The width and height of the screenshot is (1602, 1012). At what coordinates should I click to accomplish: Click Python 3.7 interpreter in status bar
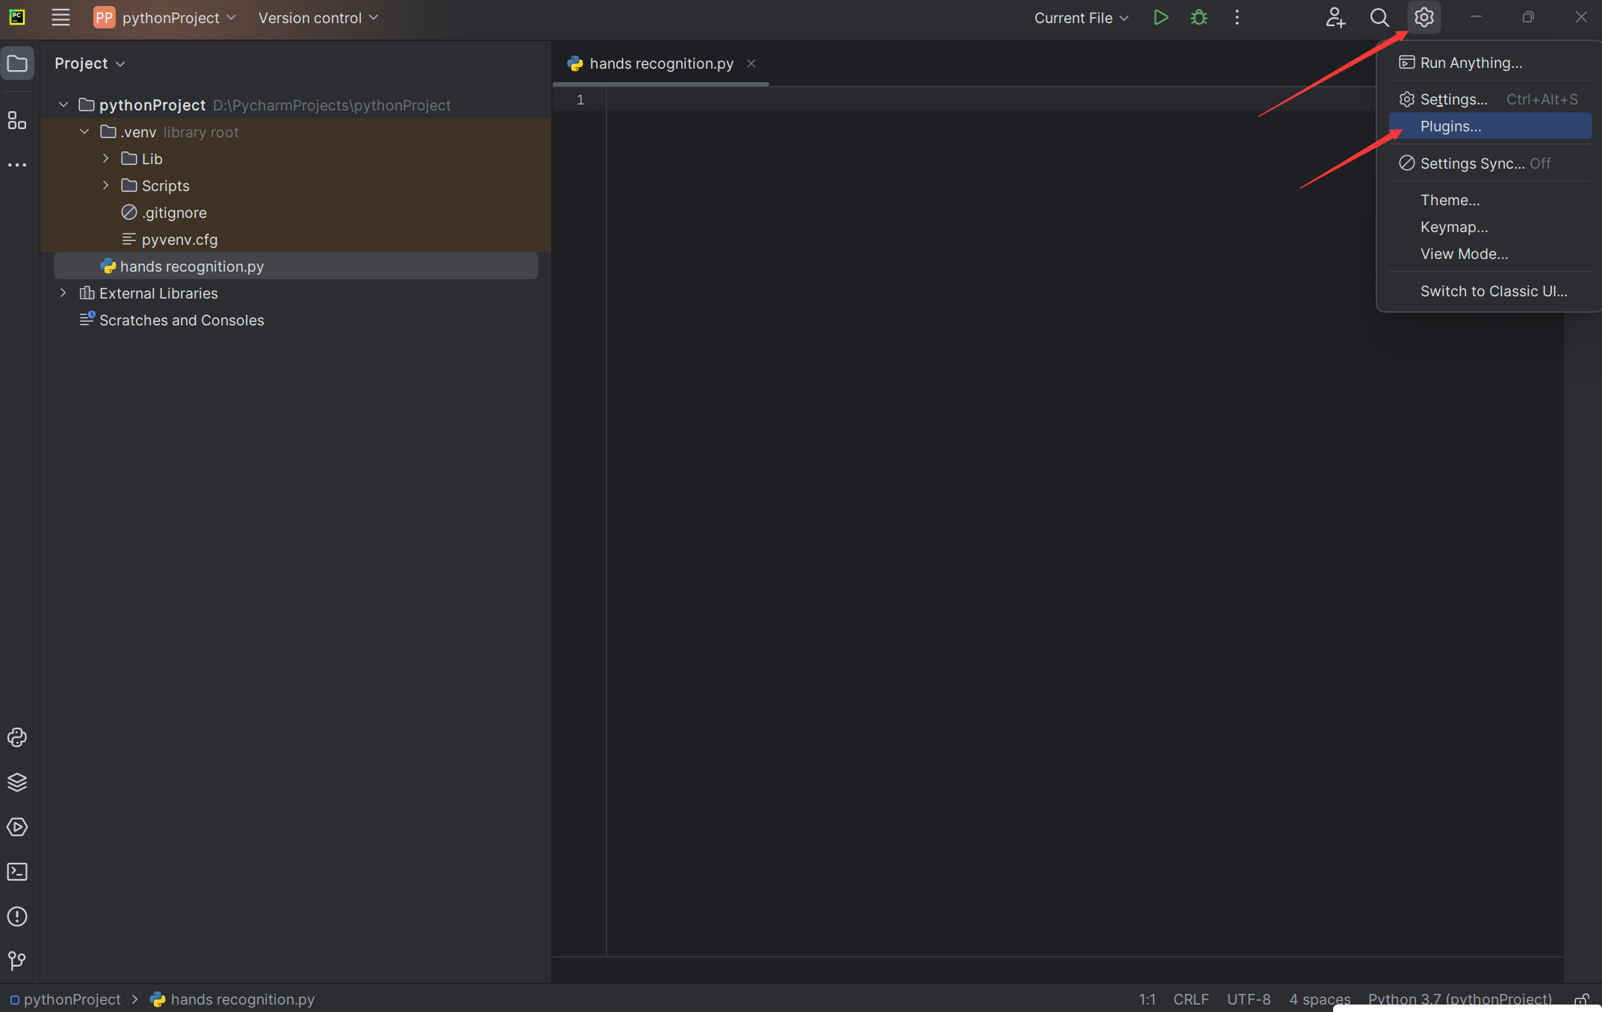click(1459, 999)
